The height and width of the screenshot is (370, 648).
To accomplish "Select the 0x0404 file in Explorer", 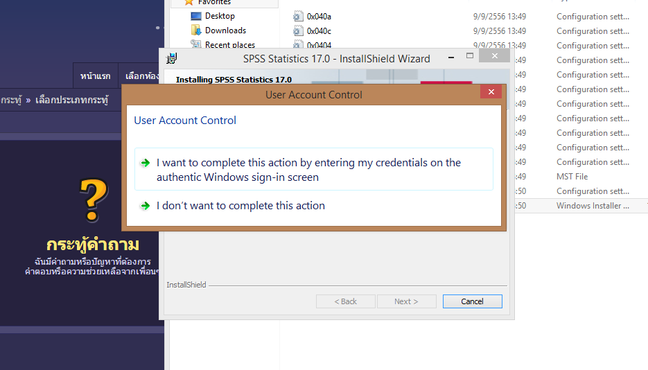I will [319, 45].
